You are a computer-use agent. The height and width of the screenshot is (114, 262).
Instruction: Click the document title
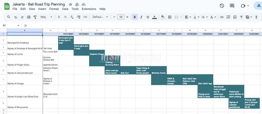pyautogui.click(x=39, y=4)
